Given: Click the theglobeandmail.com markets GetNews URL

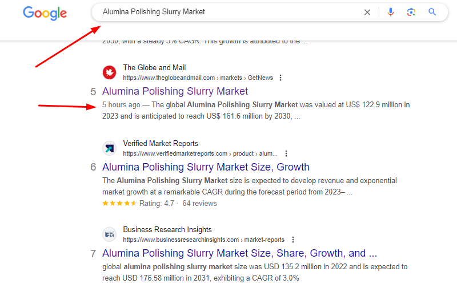Looking at the screenshot, I should 198,78.
